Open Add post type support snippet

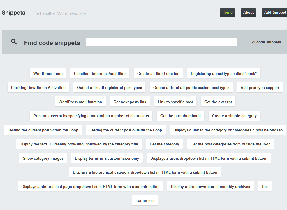pos(260,88)
